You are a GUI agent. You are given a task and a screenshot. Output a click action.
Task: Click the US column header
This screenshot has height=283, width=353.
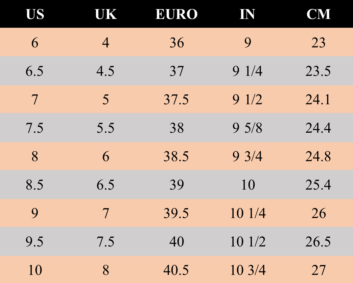click(35, 14)
